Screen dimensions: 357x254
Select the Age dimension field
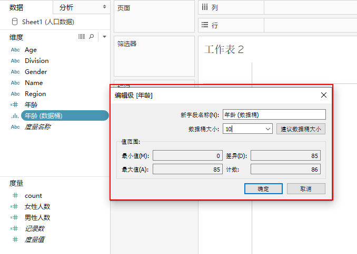point(31,50)
